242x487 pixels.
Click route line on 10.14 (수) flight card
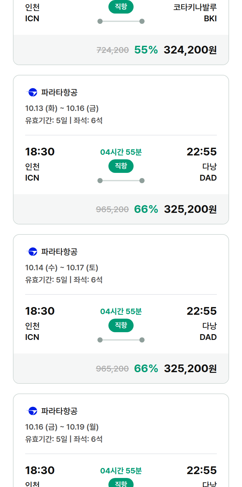(x=121, y=340)
